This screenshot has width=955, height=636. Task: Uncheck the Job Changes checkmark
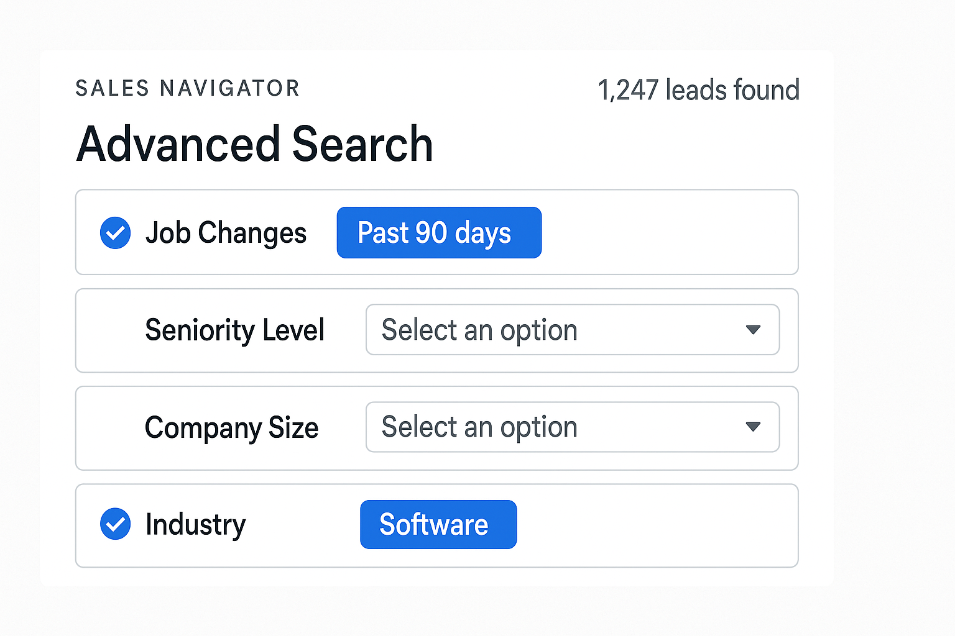point(115,233)
